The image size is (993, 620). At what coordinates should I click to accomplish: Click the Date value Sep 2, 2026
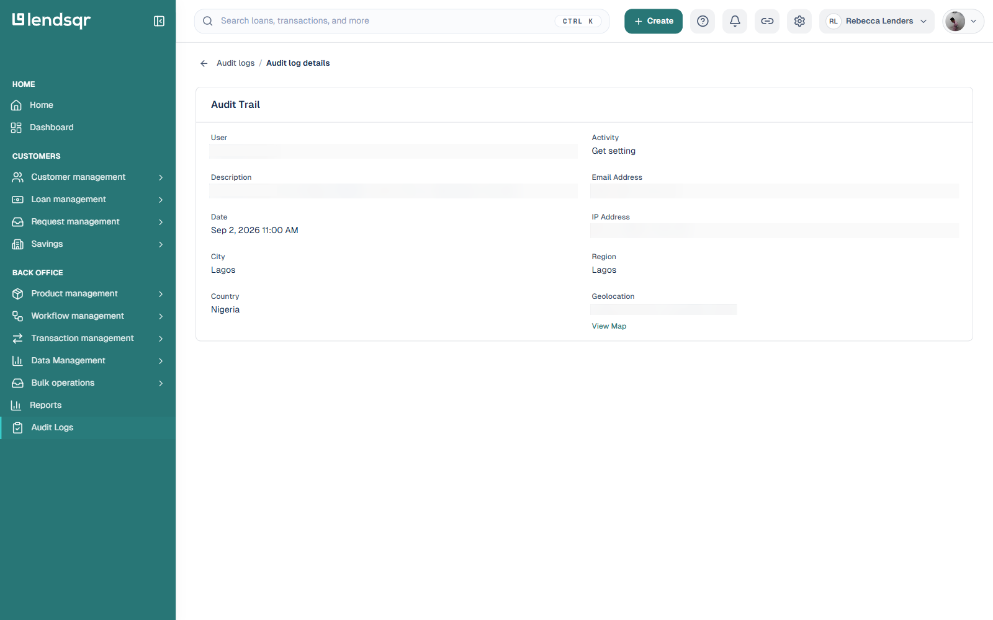pos(254,230)
